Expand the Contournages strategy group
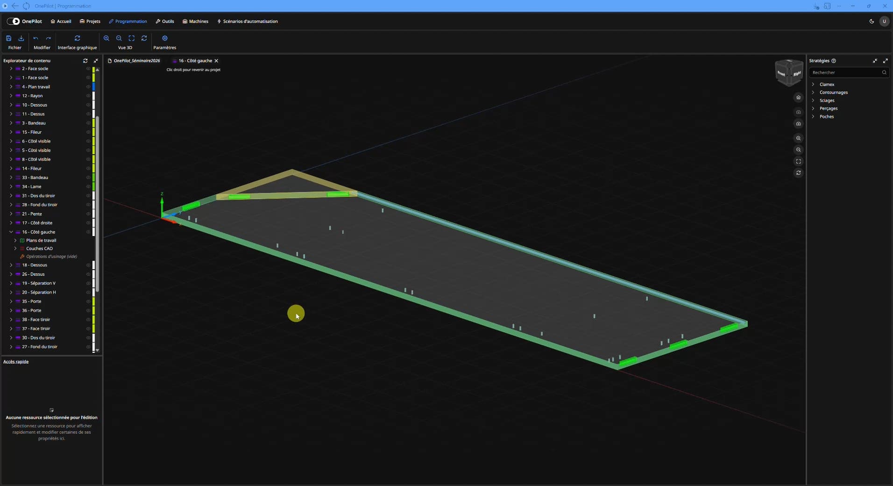The image size is (893, 486). click(x=813, y=93)
